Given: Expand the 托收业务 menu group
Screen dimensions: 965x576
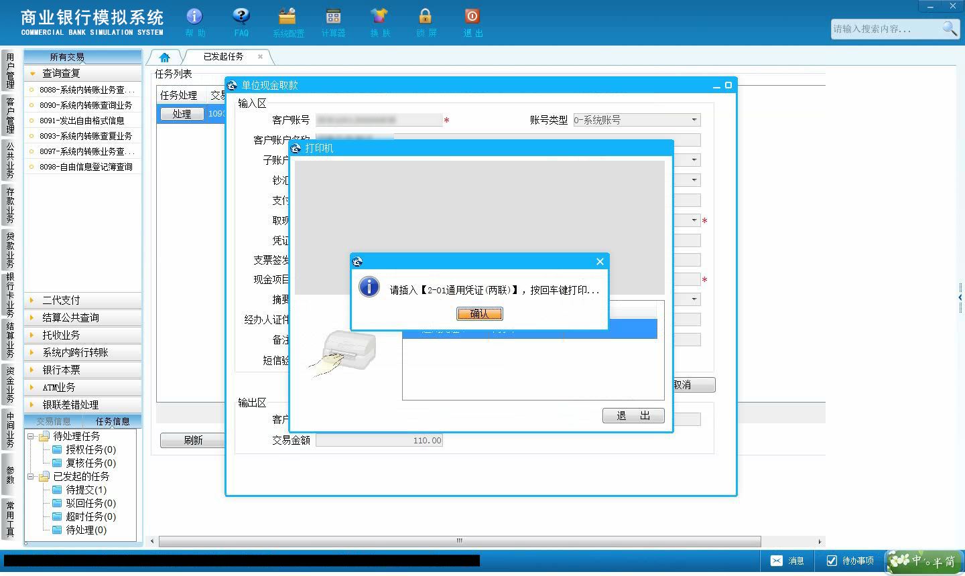Looking at the screenshot, I should click(83, 335).
